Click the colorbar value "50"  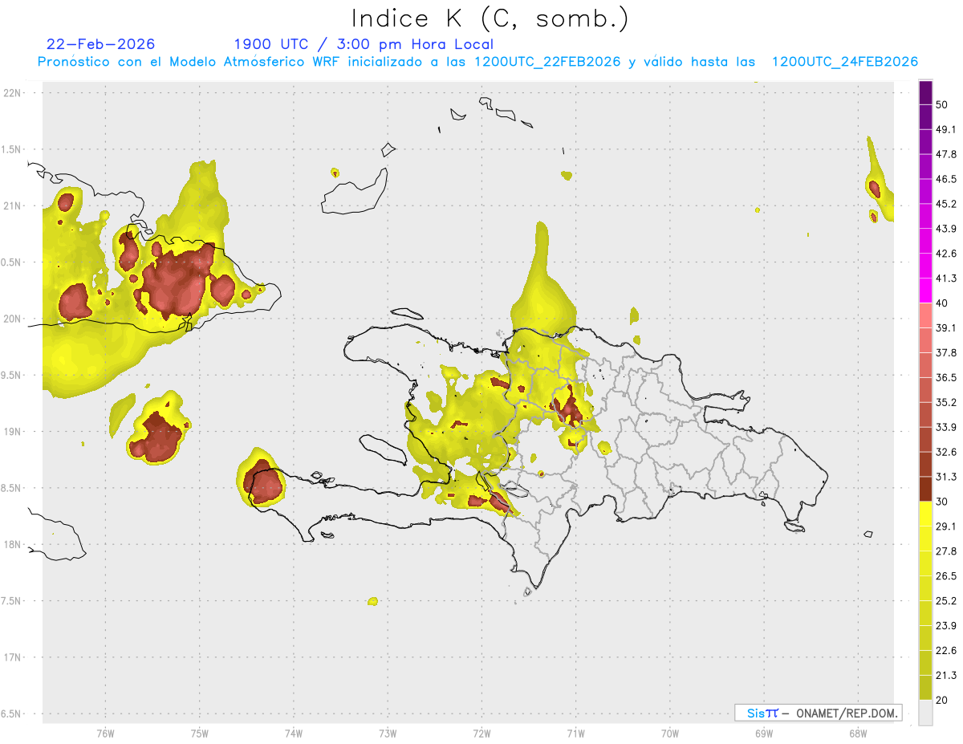point(942,104)
